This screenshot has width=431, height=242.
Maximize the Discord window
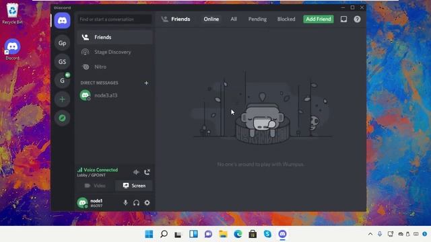(x=352, y=7)
